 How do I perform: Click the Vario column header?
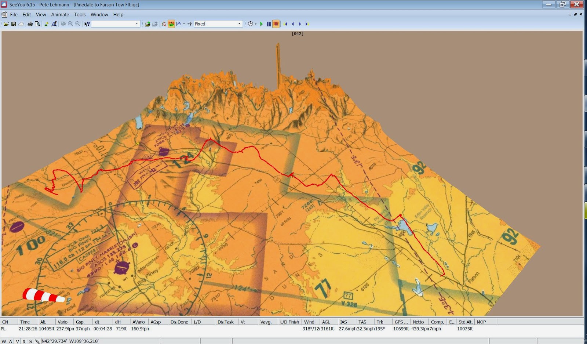65,322
